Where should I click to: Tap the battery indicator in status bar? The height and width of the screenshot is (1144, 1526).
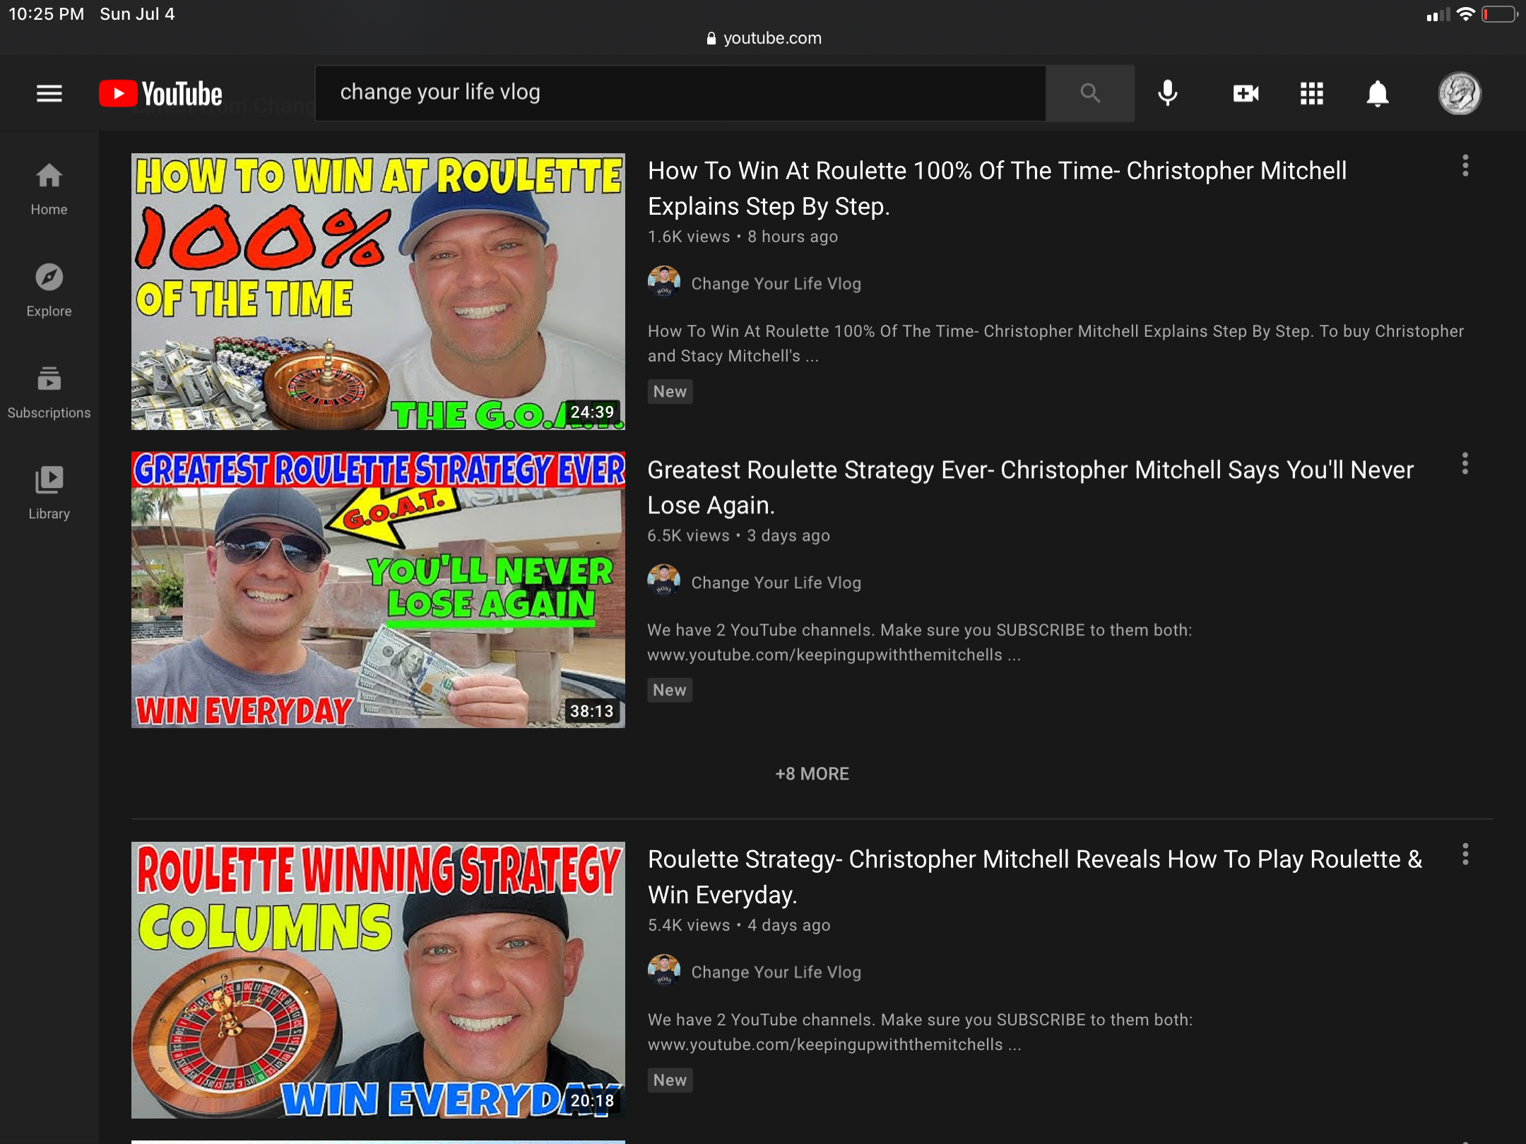1499,14
